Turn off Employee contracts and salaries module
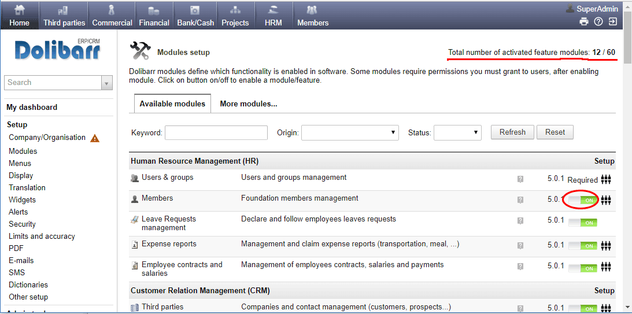 (x=582, y=268)
